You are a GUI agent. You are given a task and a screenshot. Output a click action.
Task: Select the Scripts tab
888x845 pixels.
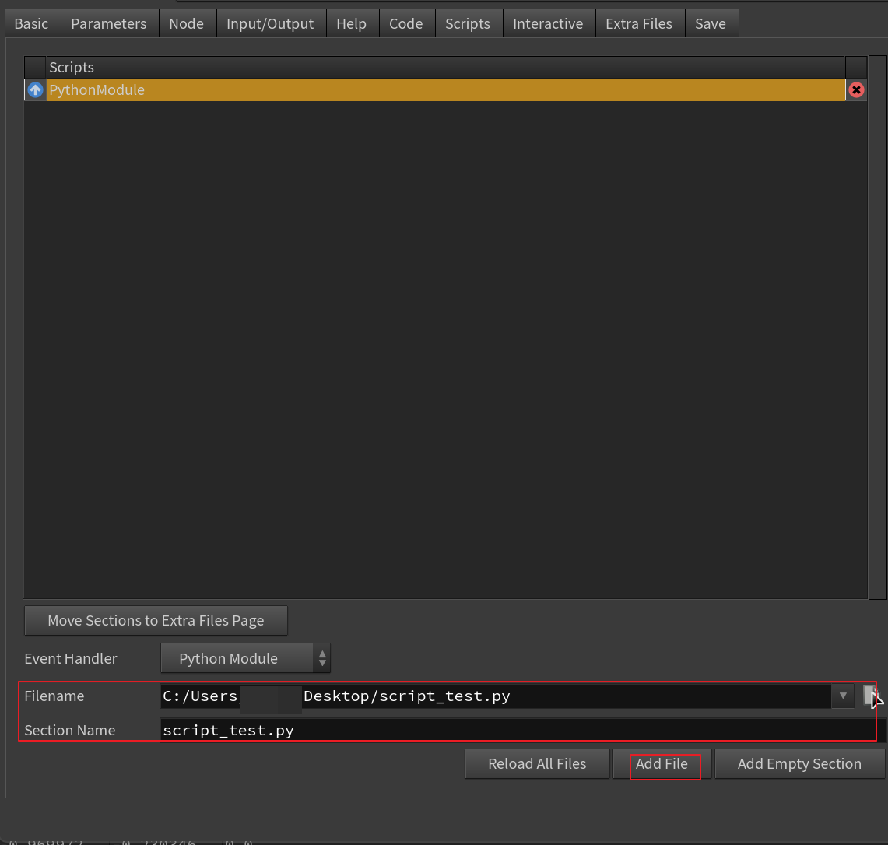[468, 24]
